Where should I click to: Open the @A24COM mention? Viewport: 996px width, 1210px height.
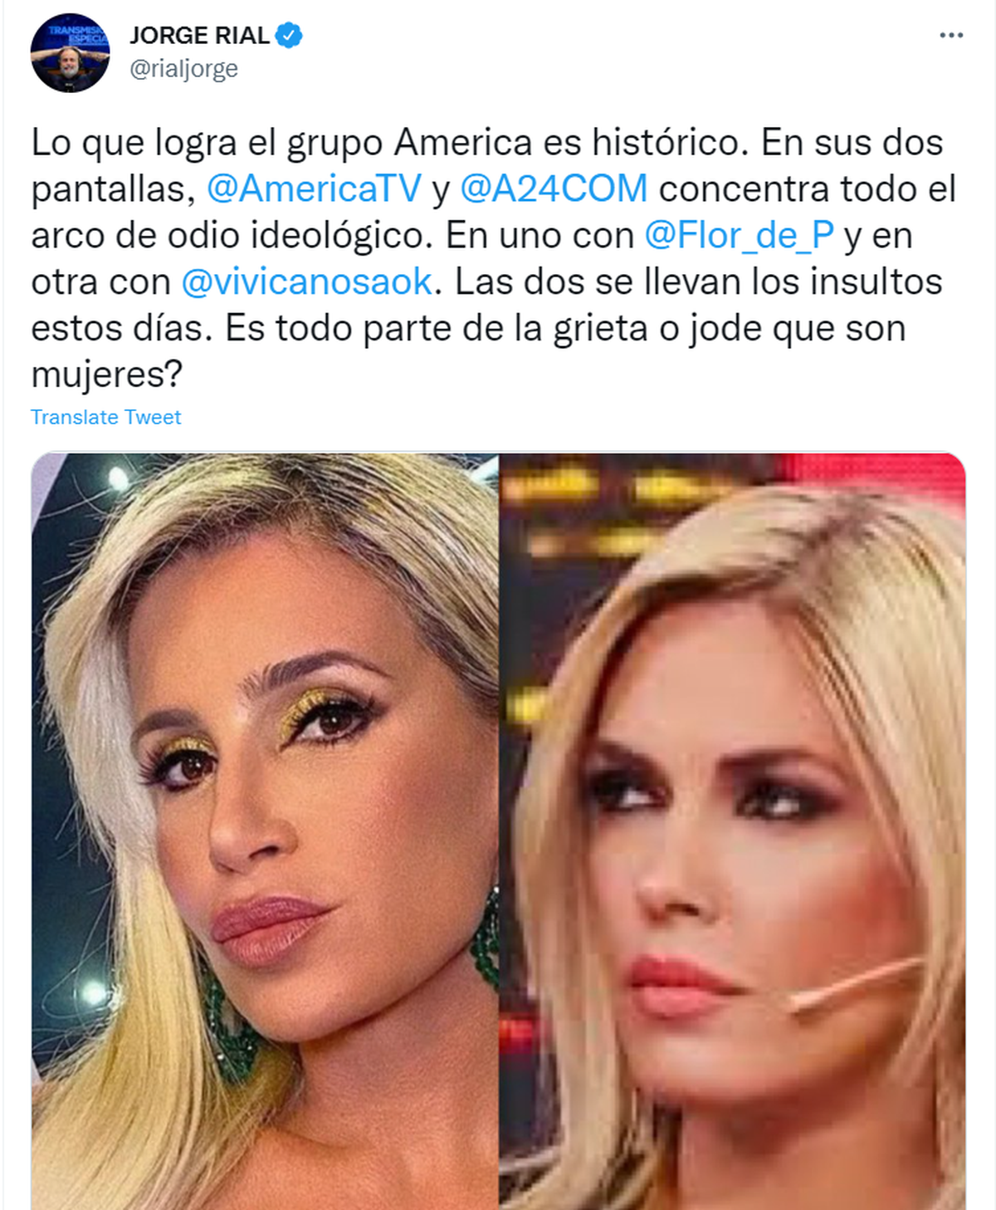[x=554, y=189]
